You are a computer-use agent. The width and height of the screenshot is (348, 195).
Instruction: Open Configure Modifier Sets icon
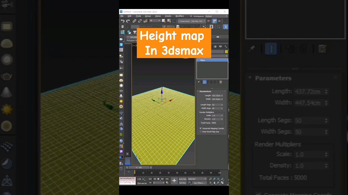(221, 82)
